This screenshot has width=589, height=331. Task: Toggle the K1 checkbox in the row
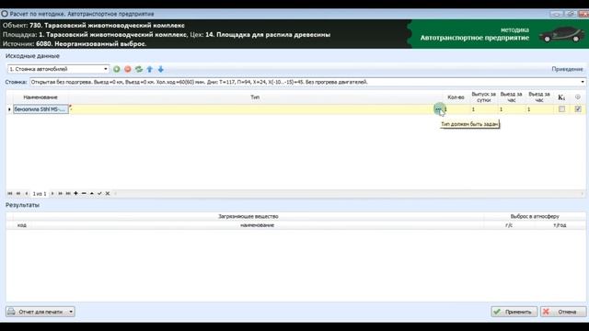tap(561, 108)
